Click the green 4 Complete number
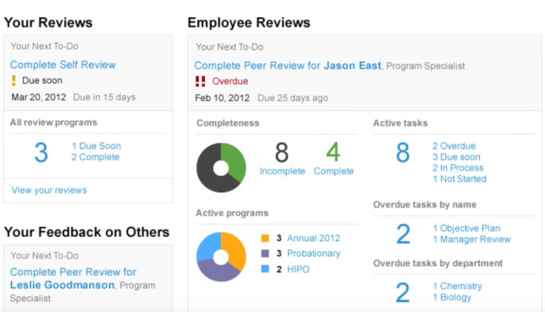Image resolution: width=545 pixels, height=312 pixels. tap(333, 152)
